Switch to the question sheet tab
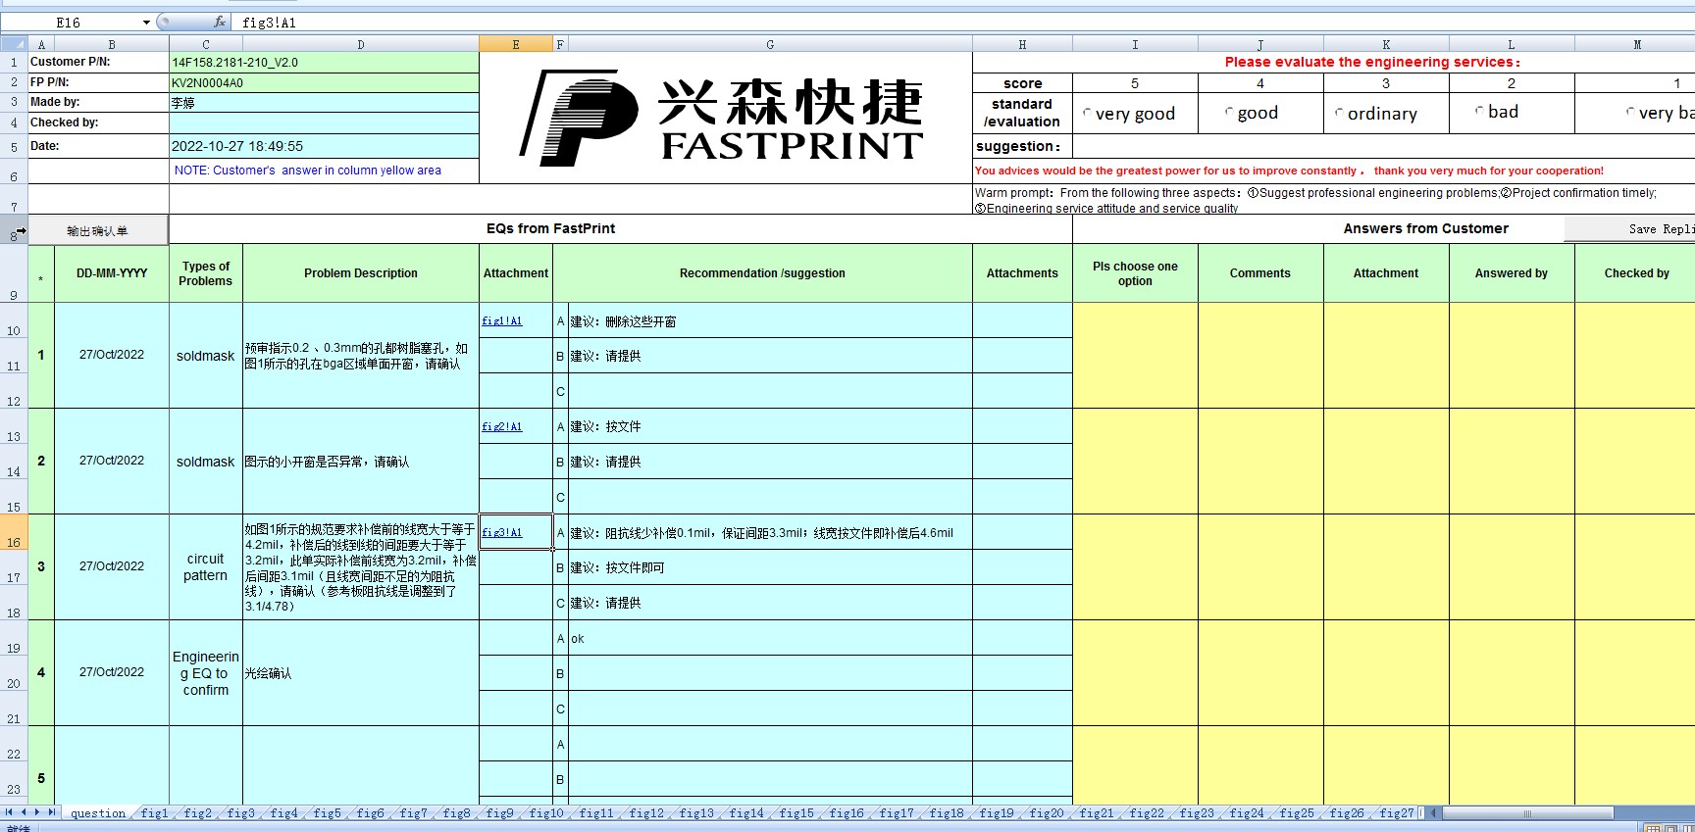Screen dimensions: 1695x832 [98, 812]
